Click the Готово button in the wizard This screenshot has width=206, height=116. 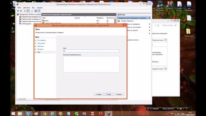108,94
